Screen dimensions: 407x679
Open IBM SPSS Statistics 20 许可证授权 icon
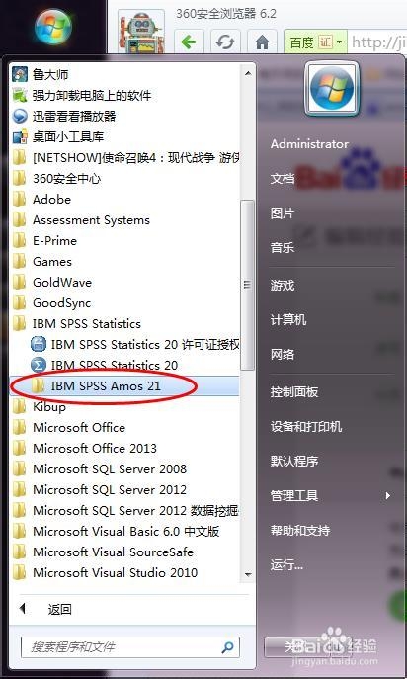(39, 344)
